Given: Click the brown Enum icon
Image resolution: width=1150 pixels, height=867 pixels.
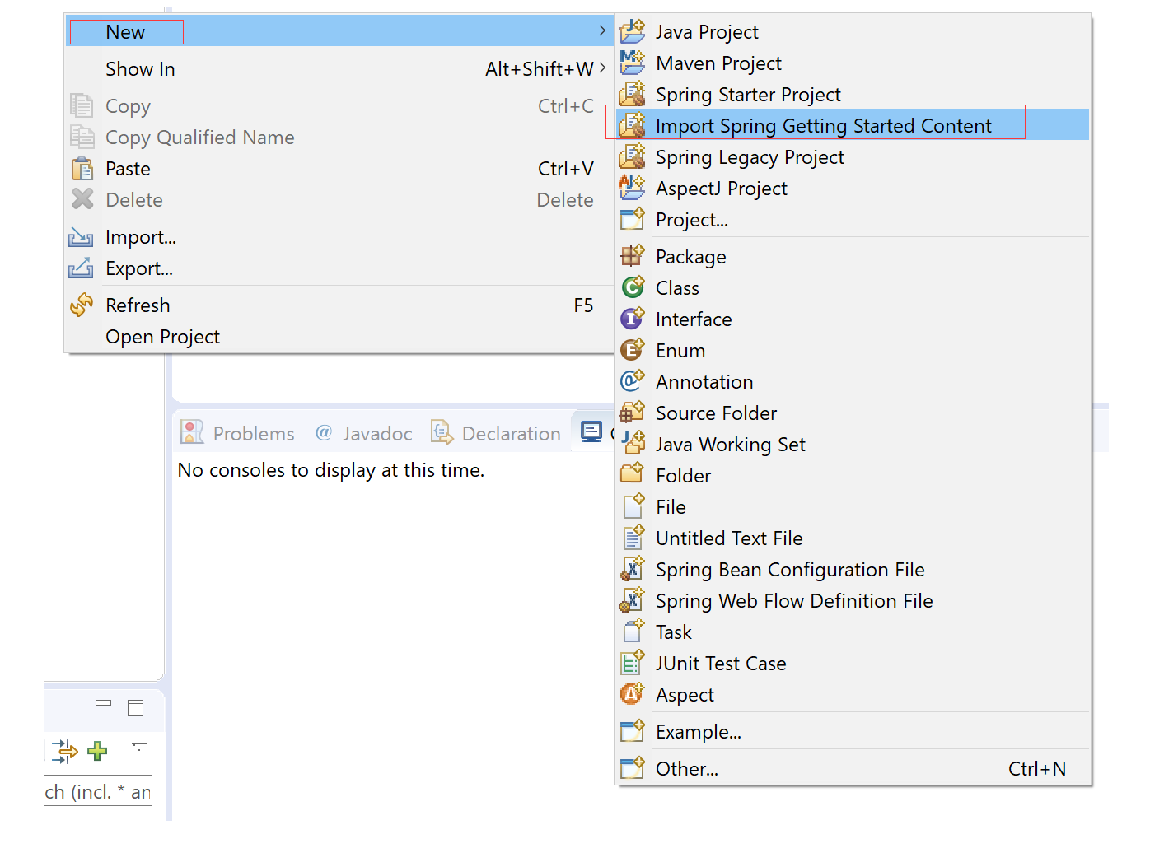Looking at the screenshot, I should coord(633,350).
